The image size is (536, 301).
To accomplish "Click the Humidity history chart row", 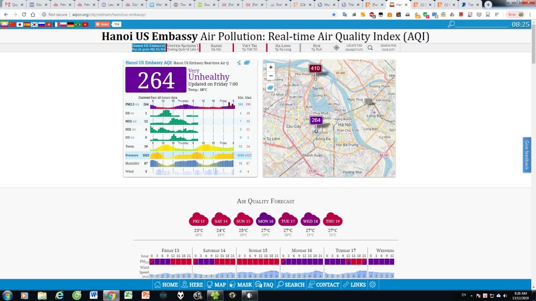I will (188, 164).
